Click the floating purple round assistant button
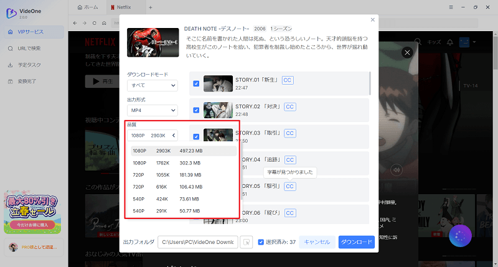Screen dimensions: 498x267 point(460,236)
